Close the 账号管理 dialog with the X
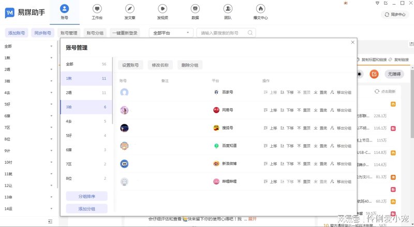 352,42
